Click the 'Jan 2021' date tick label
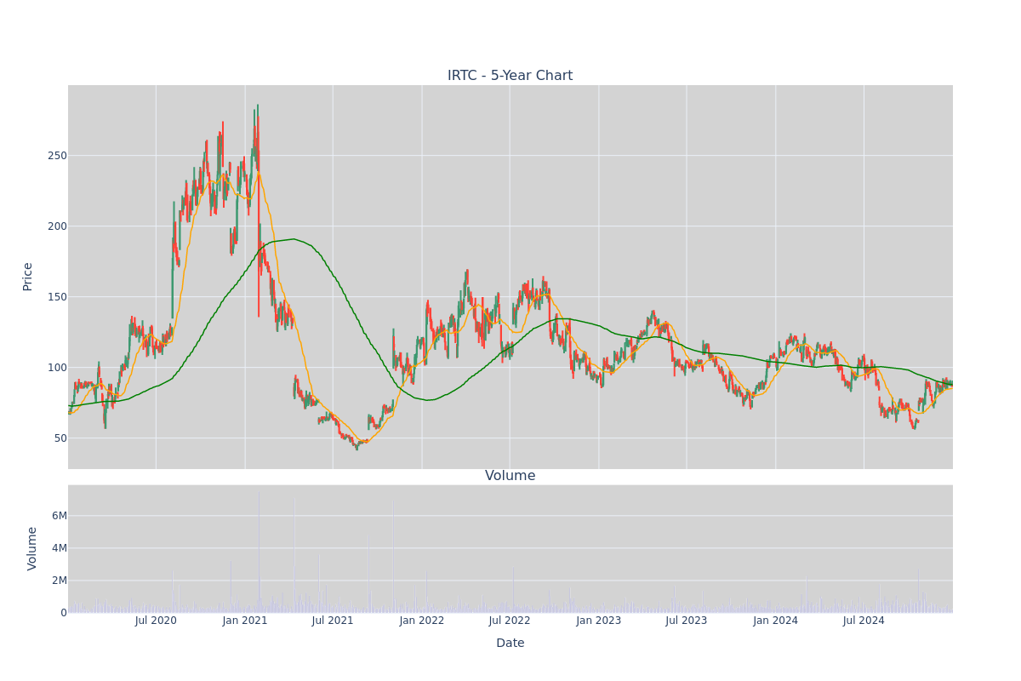The width and height of the screenshot is (1021, 681). (245, 621)
